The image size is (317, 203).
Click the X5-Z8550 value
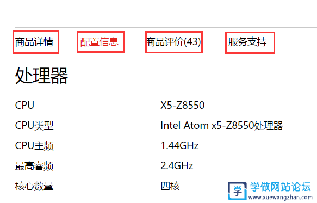[182, 105]
